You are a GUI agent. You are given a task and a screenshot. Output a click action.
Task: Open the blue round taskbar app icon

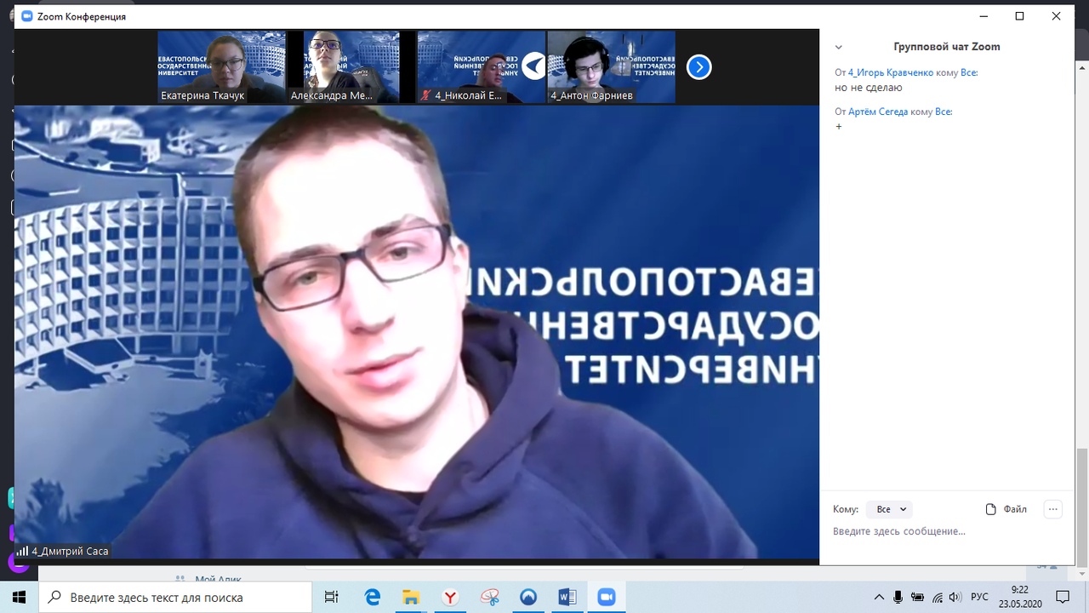(528, 597)
